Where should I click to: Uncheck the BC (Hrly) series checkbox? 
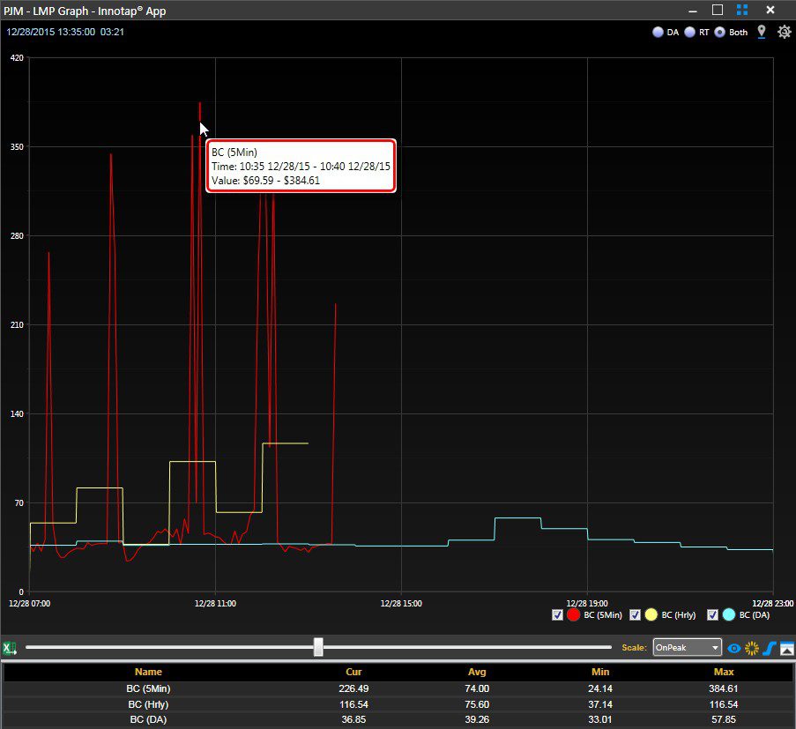635,615
